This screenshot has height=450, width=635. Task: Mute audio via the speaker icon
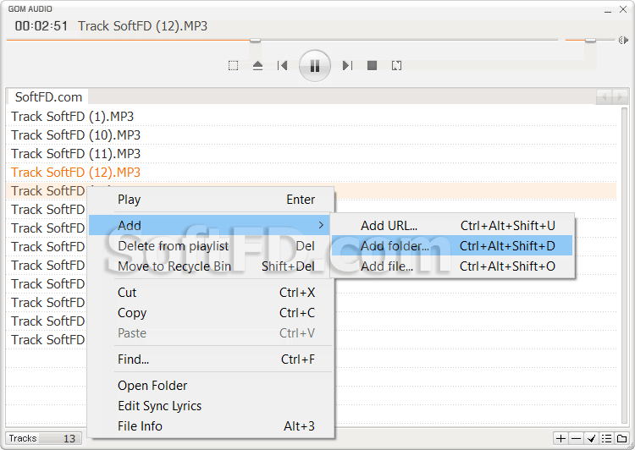623,40
